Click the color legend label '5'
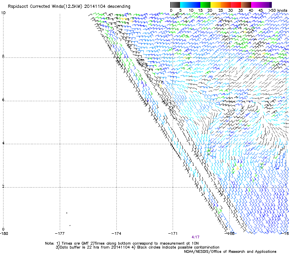Viewport: 289px width, 254px height. [x=180, y=11]
